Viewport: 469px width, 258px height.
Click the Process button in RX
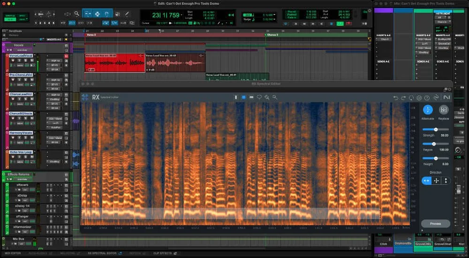pos(436,224)
